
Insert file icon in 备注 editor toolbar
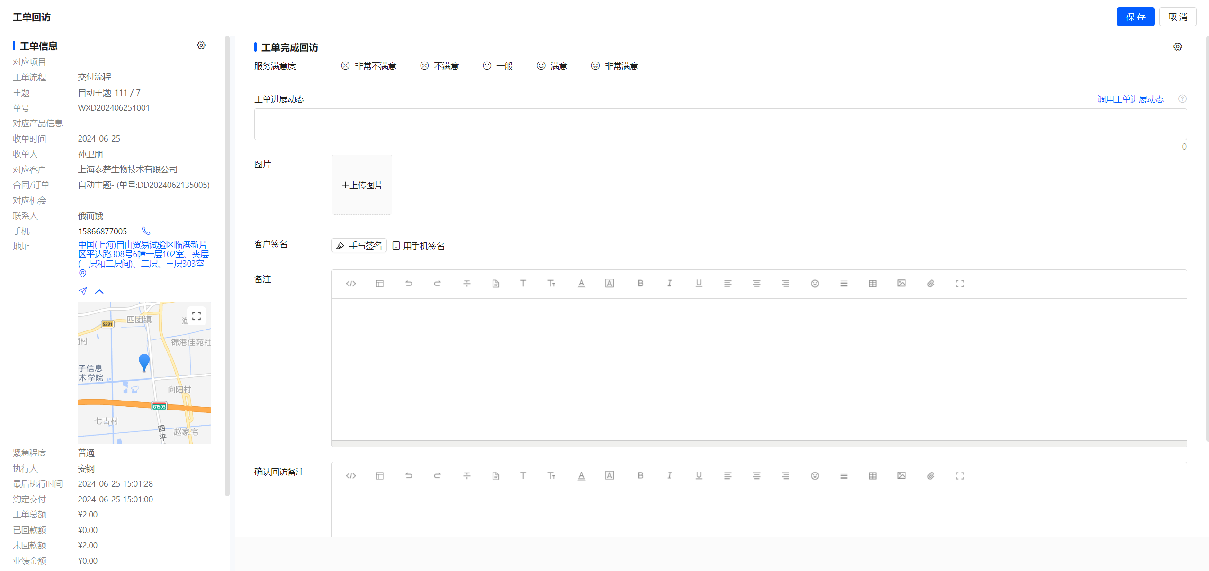tap(495, 284)
